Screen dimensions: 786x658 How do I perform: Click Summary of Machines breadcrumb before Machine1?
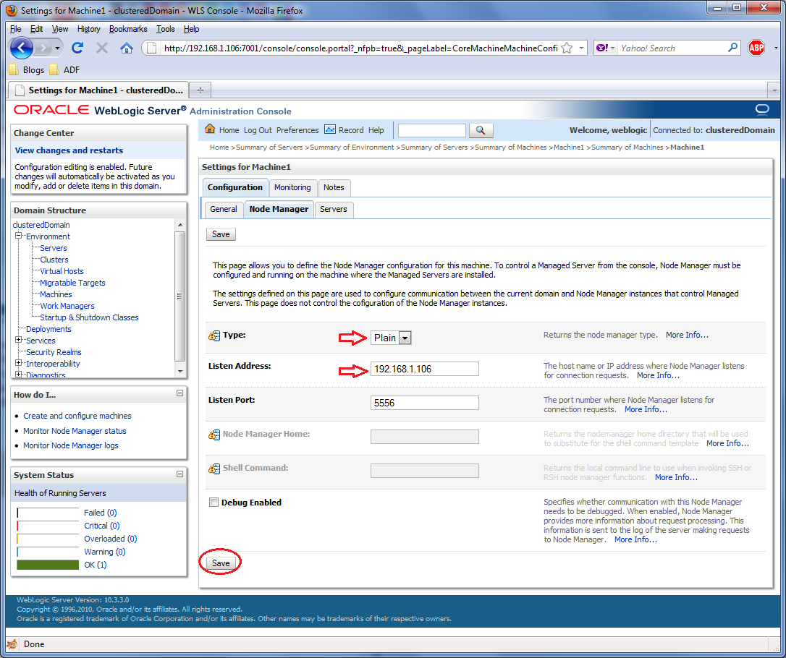point(627,148)
